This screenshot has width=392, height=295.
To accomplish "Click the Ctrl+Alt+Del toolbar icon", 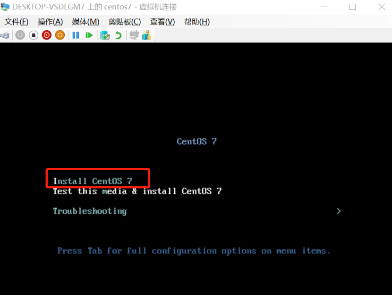I will pyautogui.click(x=5, y=35).
